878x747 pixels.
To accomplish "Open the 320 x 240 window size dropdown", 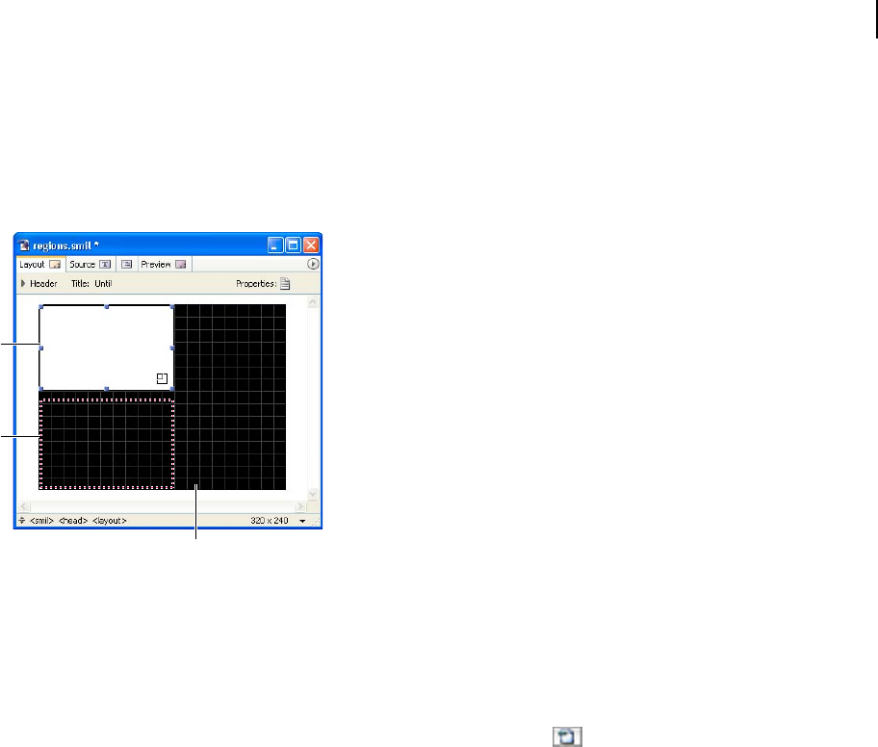I will (302, 521).
